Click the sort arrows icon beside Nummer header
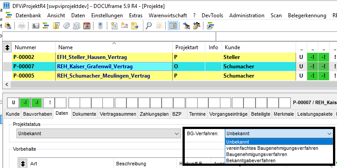Viewport: 337px width, 168px height. tap(7, 47)
